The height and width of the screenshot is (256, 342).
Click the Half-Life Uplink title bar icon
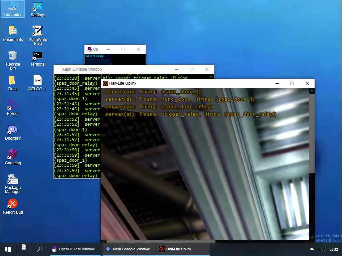(106, 84)
